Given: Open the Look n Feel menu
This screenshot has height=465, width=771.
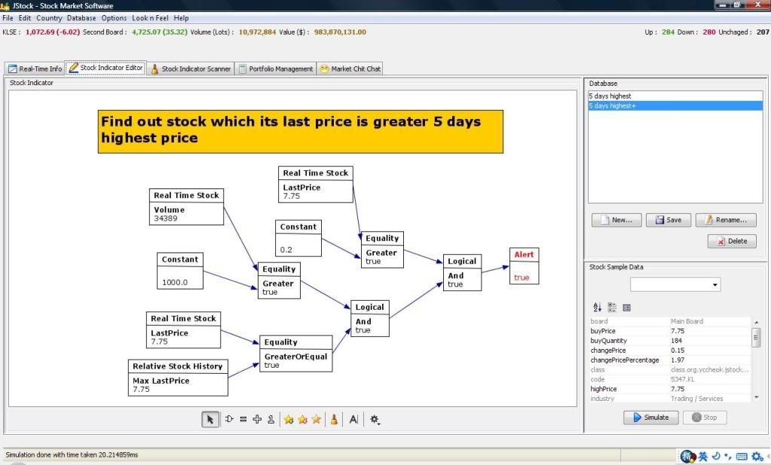Looking at the screenshot, I should [150, 18].
